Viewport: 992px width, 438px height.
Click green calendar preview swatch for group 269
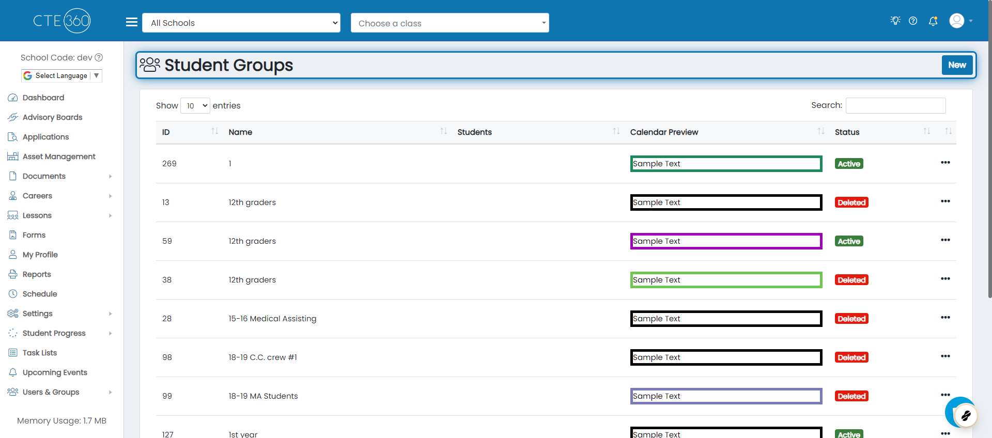point(726,164)
